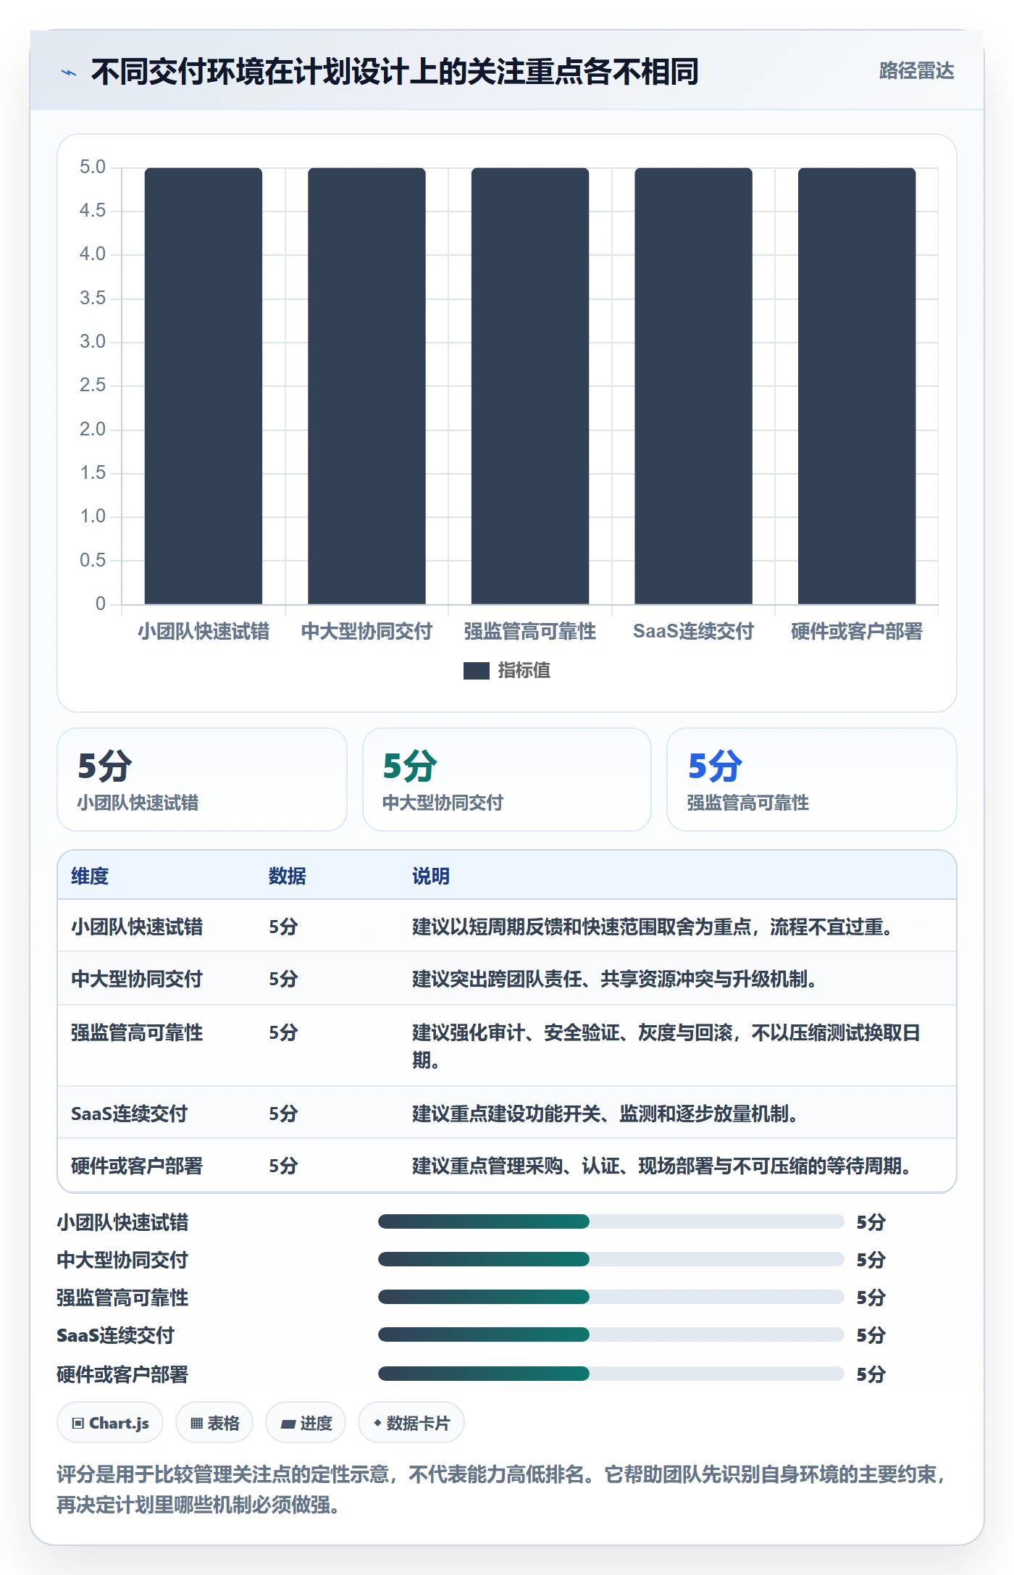The width and height of the screenshot is (1014, 1575).
Task: Click the 说明 table column header
Action: [431, 877]
